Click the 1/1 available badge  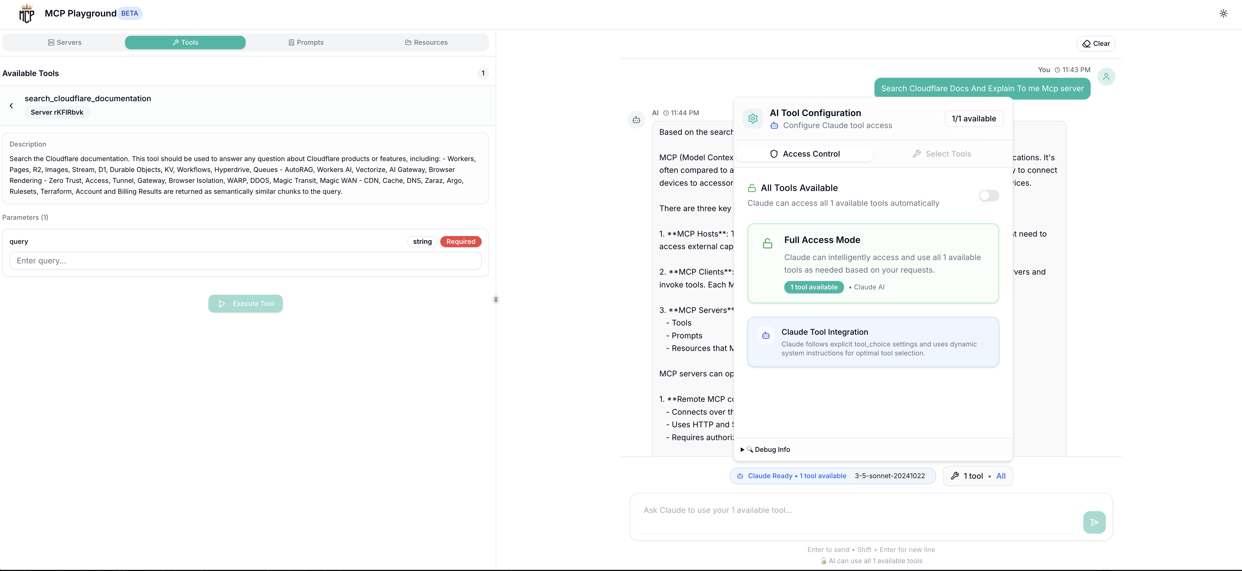[973, 119]
